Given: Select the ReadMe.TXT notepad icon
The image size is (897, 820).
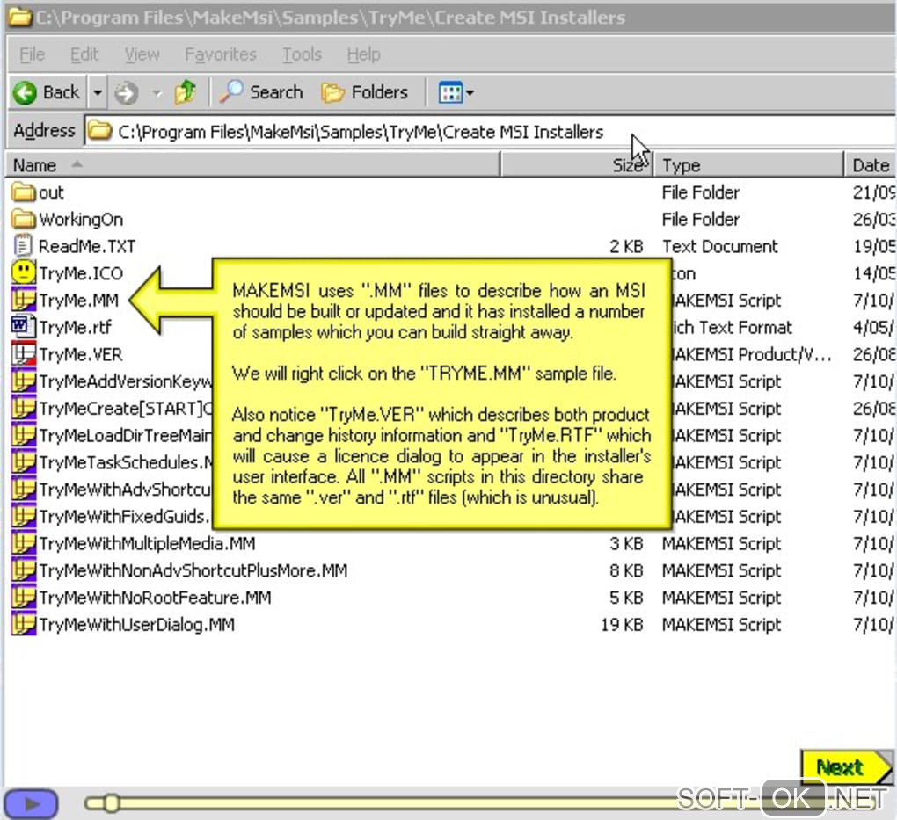Looking at the screenshot, I should (x=23, y=246).
